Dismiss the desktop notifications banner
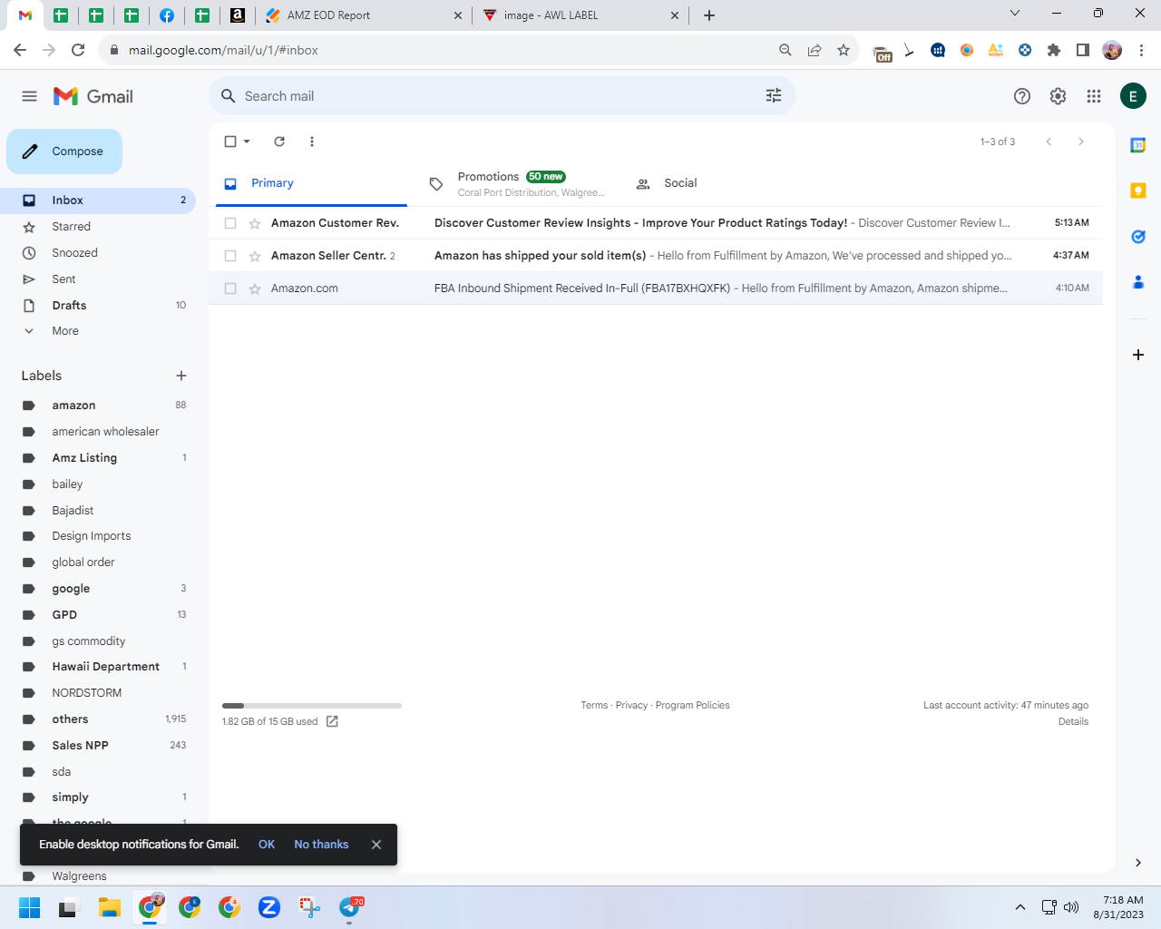 point(376,845)
